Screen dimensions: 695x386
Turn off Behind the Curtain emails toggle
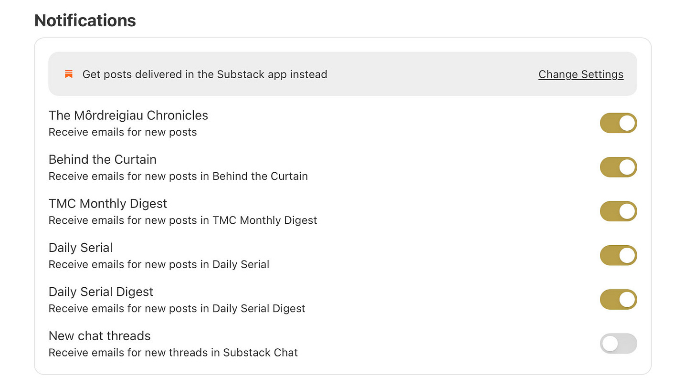click(619, 167)
